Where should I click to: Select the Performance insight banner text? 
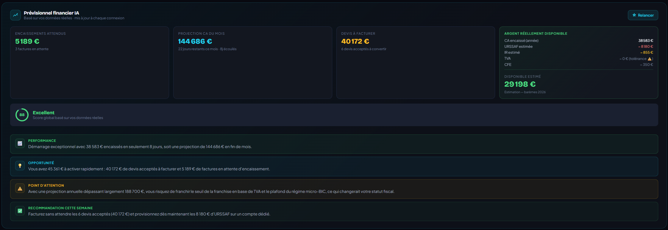[140, 147]
